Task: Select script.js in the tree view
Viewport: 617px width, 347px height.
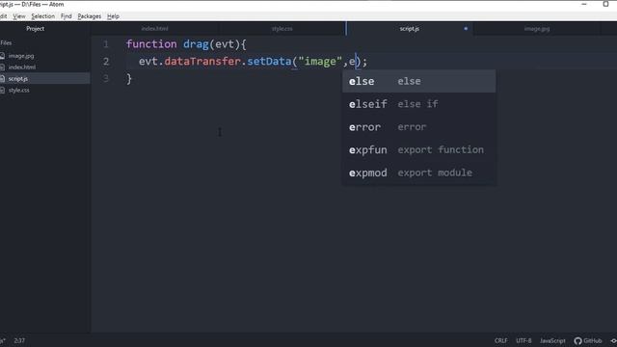Action: 17,79
